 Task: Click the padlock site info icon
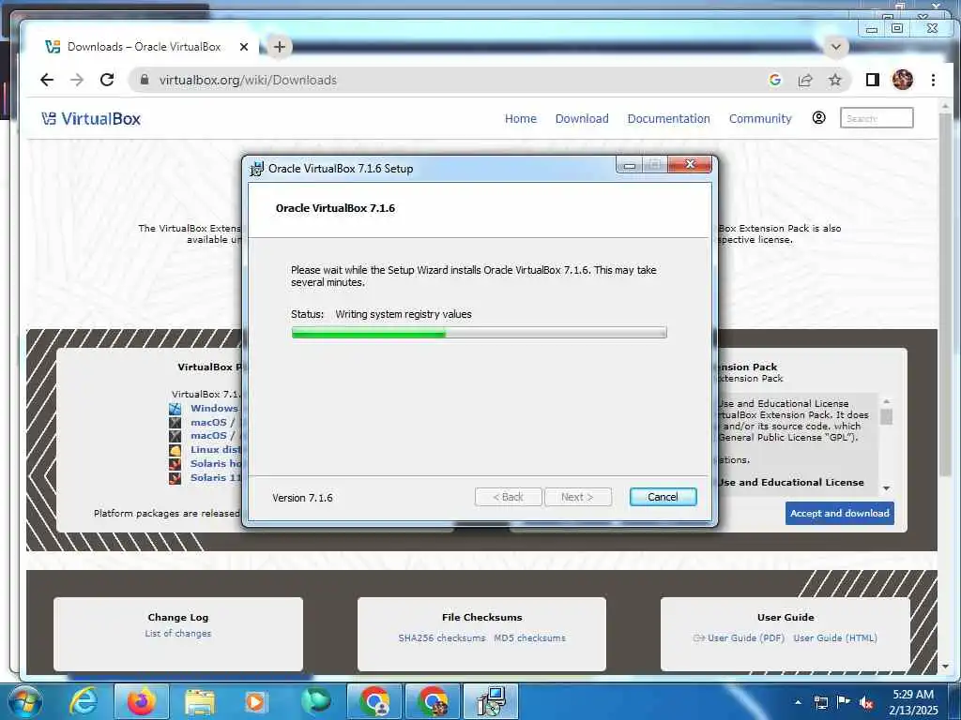point(145,80)
